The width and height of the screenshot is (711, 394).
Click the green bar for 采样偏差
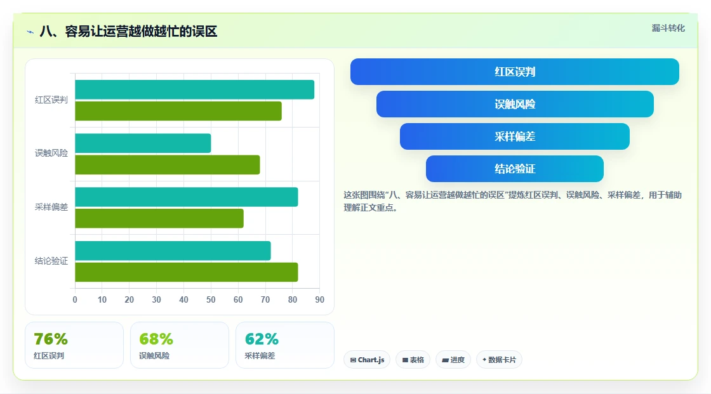pos(159,218)
